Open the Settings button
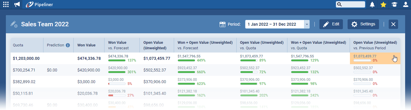 point(363,24)
